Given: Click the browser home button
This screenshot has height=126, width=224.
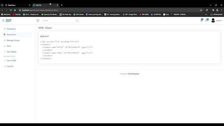Looking at the screenshot, I should [x=15, y=10].
